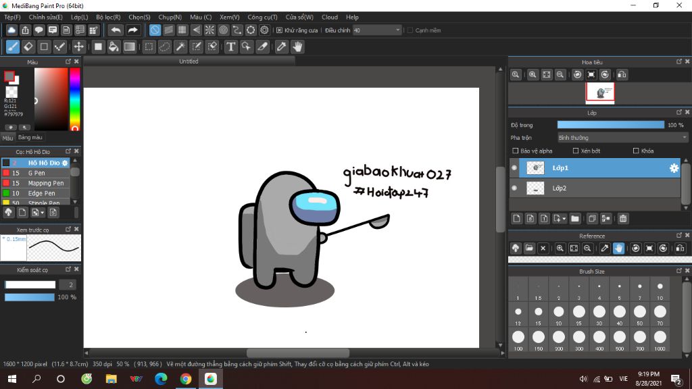The image size is (692, 389).
Task: Add a new layer folder
Action: tap(574, 218)
